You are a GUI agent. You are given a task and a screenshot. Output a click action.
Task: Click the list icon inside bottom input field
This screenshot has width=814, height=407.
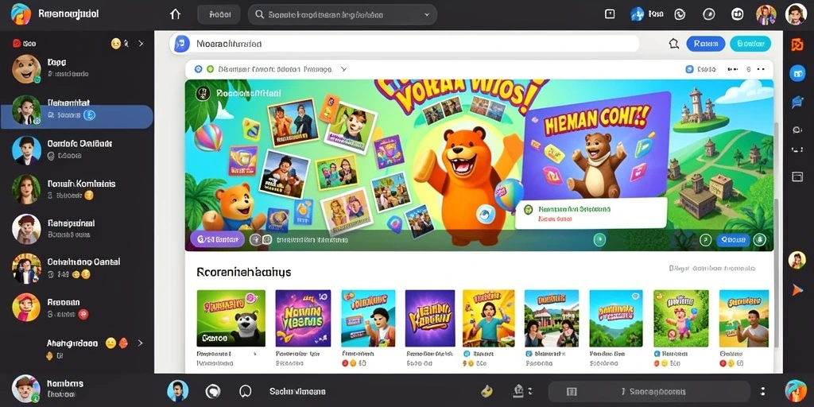pyautogui.click(x=572, y=391)
